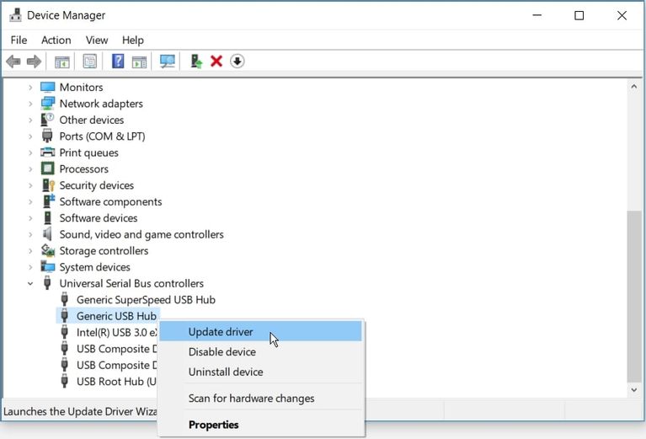The width and height of the screenshot is (646, 439).
Task: Expand the Other devices category
Action: (30, 120)
